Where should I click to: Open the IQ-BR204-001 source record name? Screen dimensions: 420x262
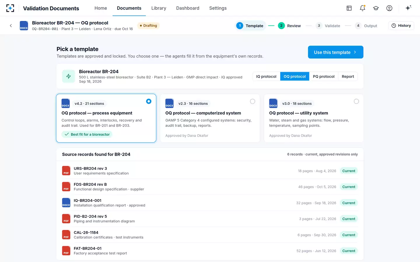tap(87, 201)
